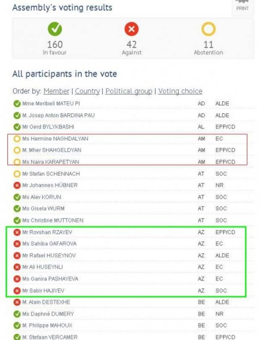The width and height of the screenshot is (260, 340).
Task: Click red Against cross icon
Action: (131, 29)
